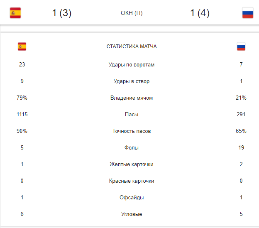This screenshot has width=259, height=228.
Task: Click the Угловые statistic label
Action: [x=132, y=214]
